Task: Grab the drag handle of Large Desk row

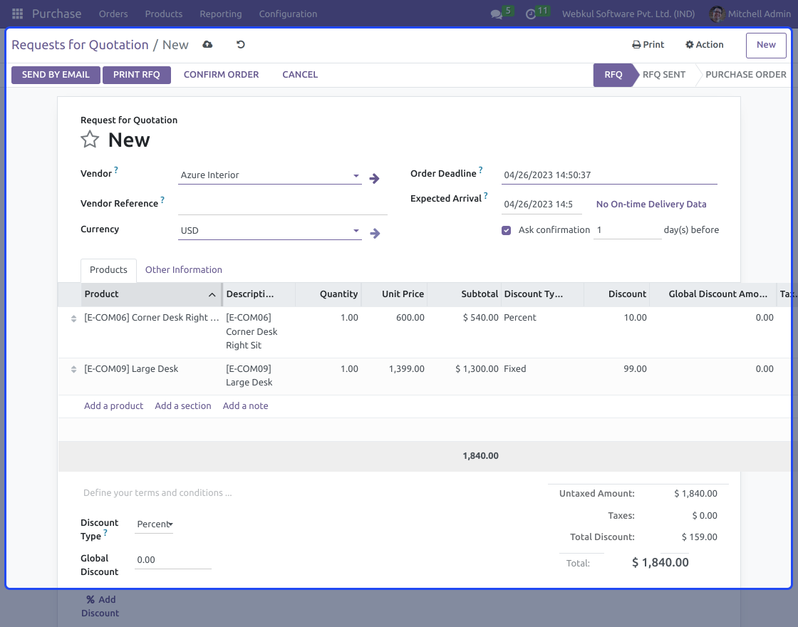Action: pos(74,370)
